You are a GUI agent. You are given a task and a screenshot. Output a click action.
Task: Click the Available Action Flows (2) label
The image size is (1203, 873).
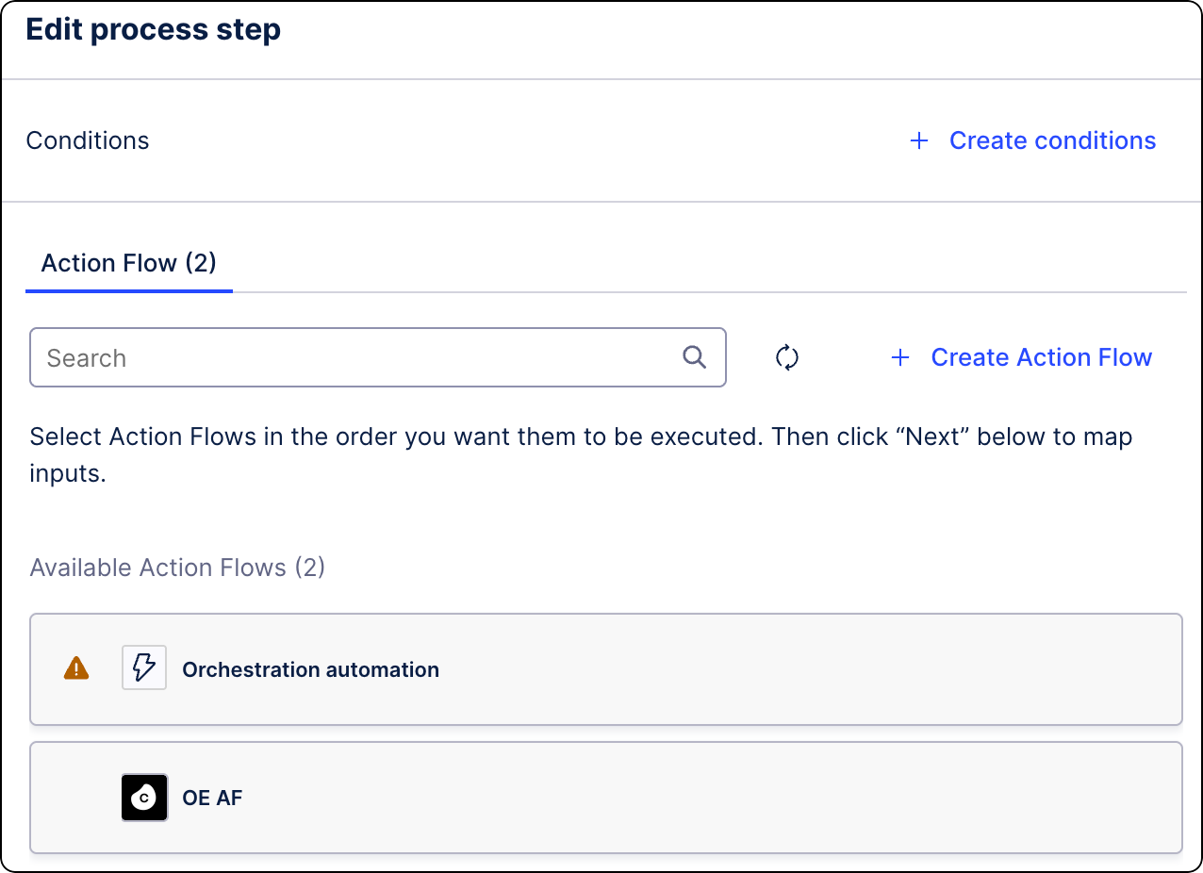pyautogui.click(x=176, y=568)
